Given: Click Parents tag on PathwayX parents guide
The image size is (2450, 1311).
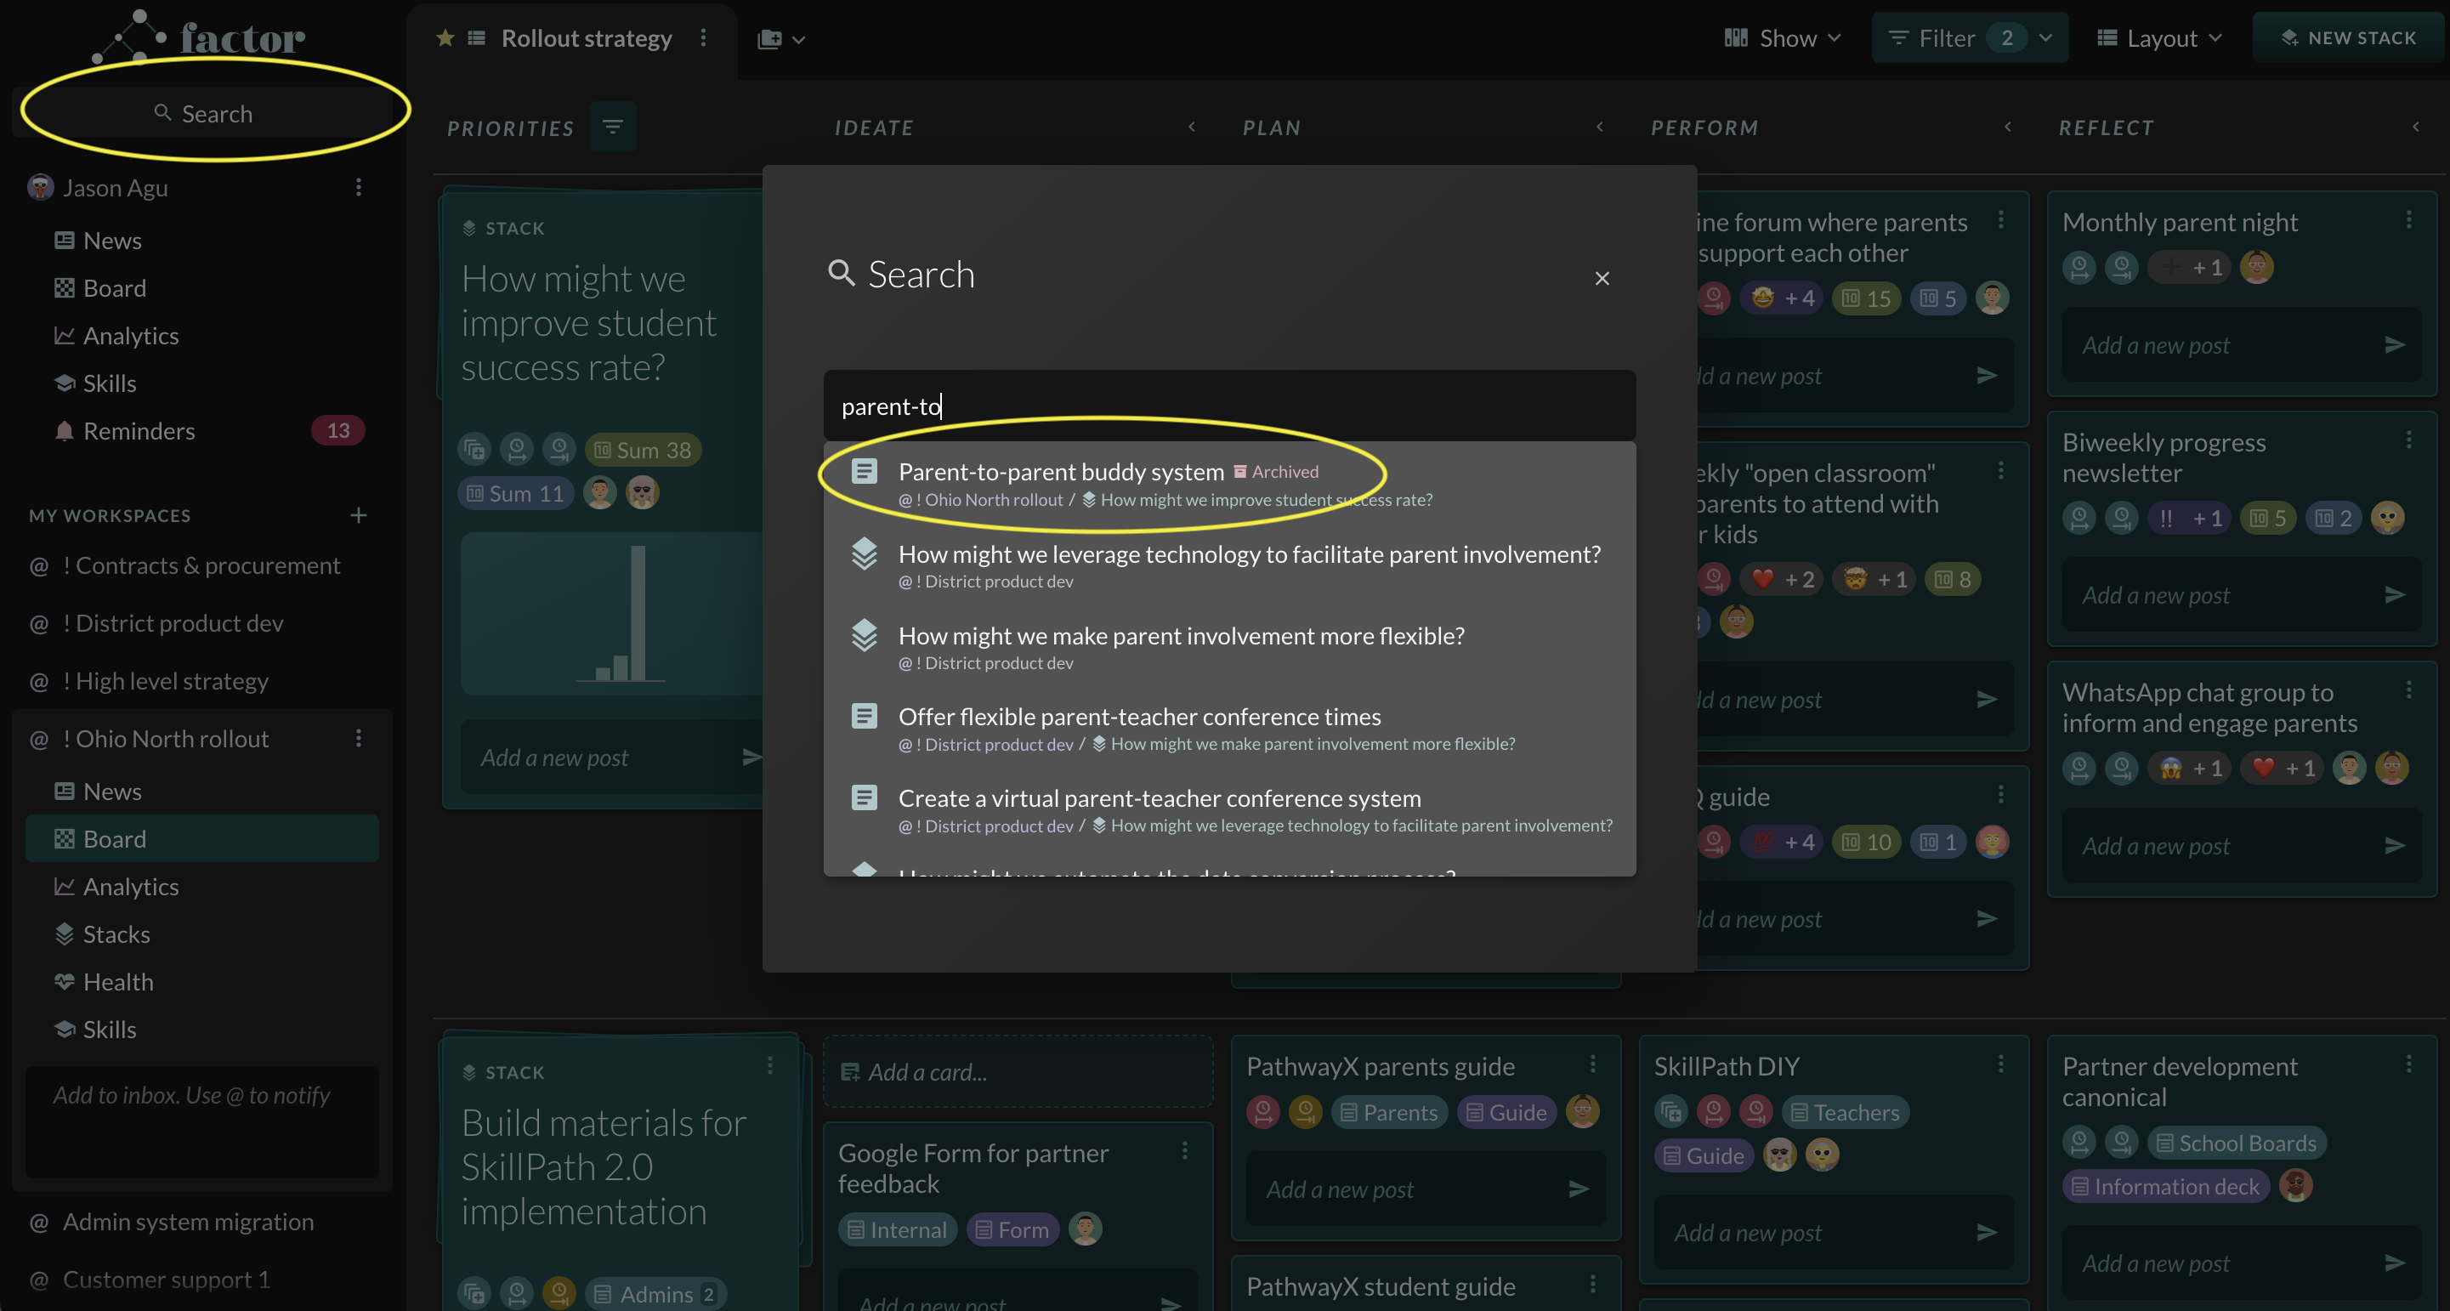Looking at the screenshot, I should tap(1390, 1112).
